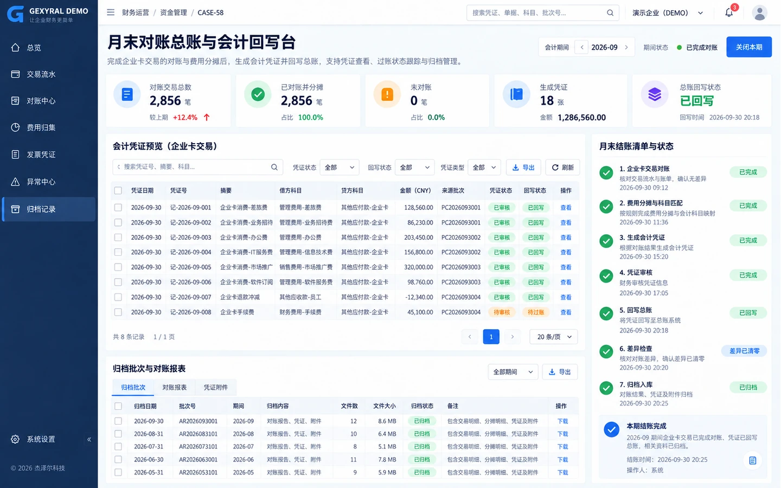Switch to the 对账报表 tab
The width and height of the screenshot is (781, 488).
click(175, 387)
